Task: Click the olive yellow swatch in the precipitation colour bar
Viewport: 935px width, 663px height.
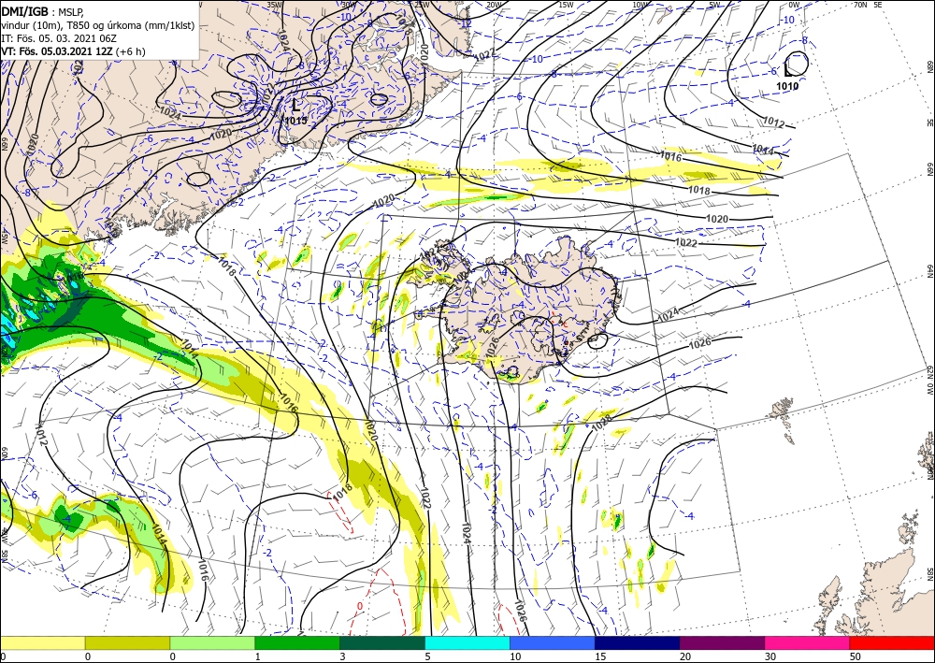Action: [127, 642]
